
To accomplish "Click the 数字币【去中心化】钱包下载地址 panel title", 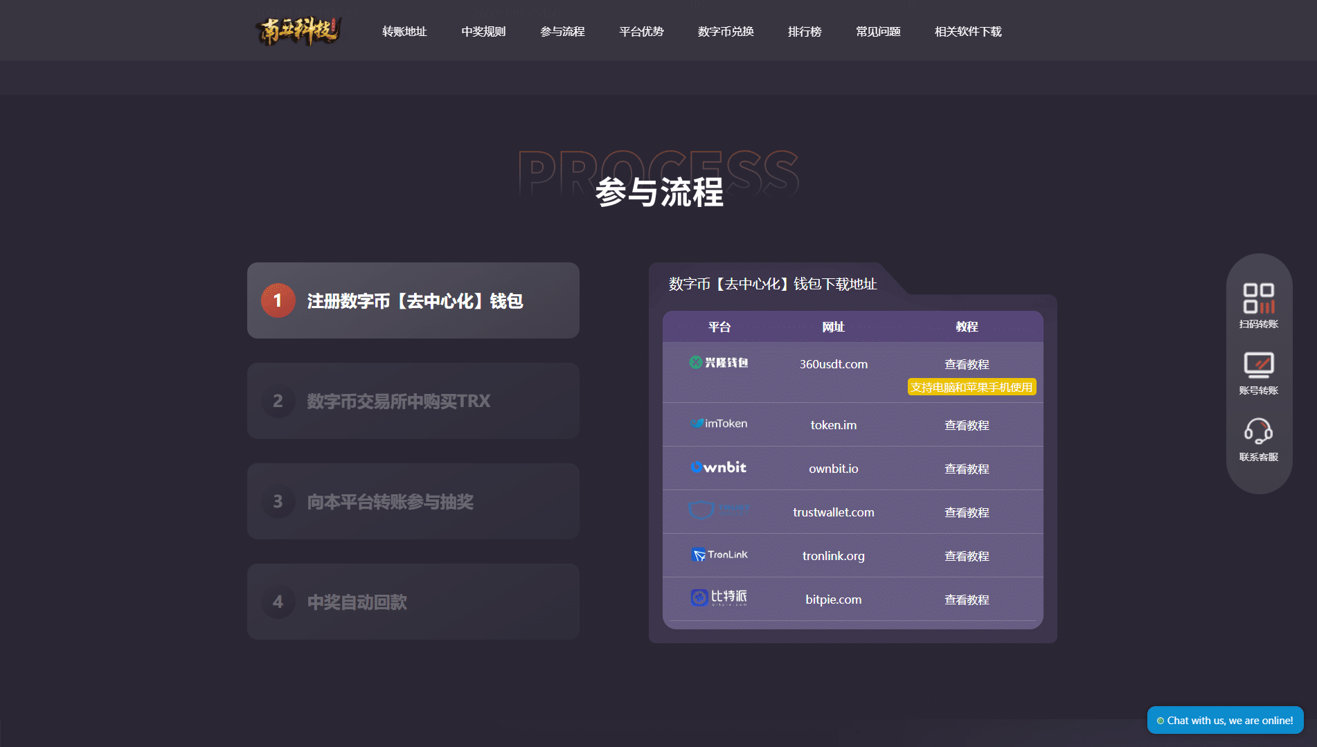I will point(773,284).
